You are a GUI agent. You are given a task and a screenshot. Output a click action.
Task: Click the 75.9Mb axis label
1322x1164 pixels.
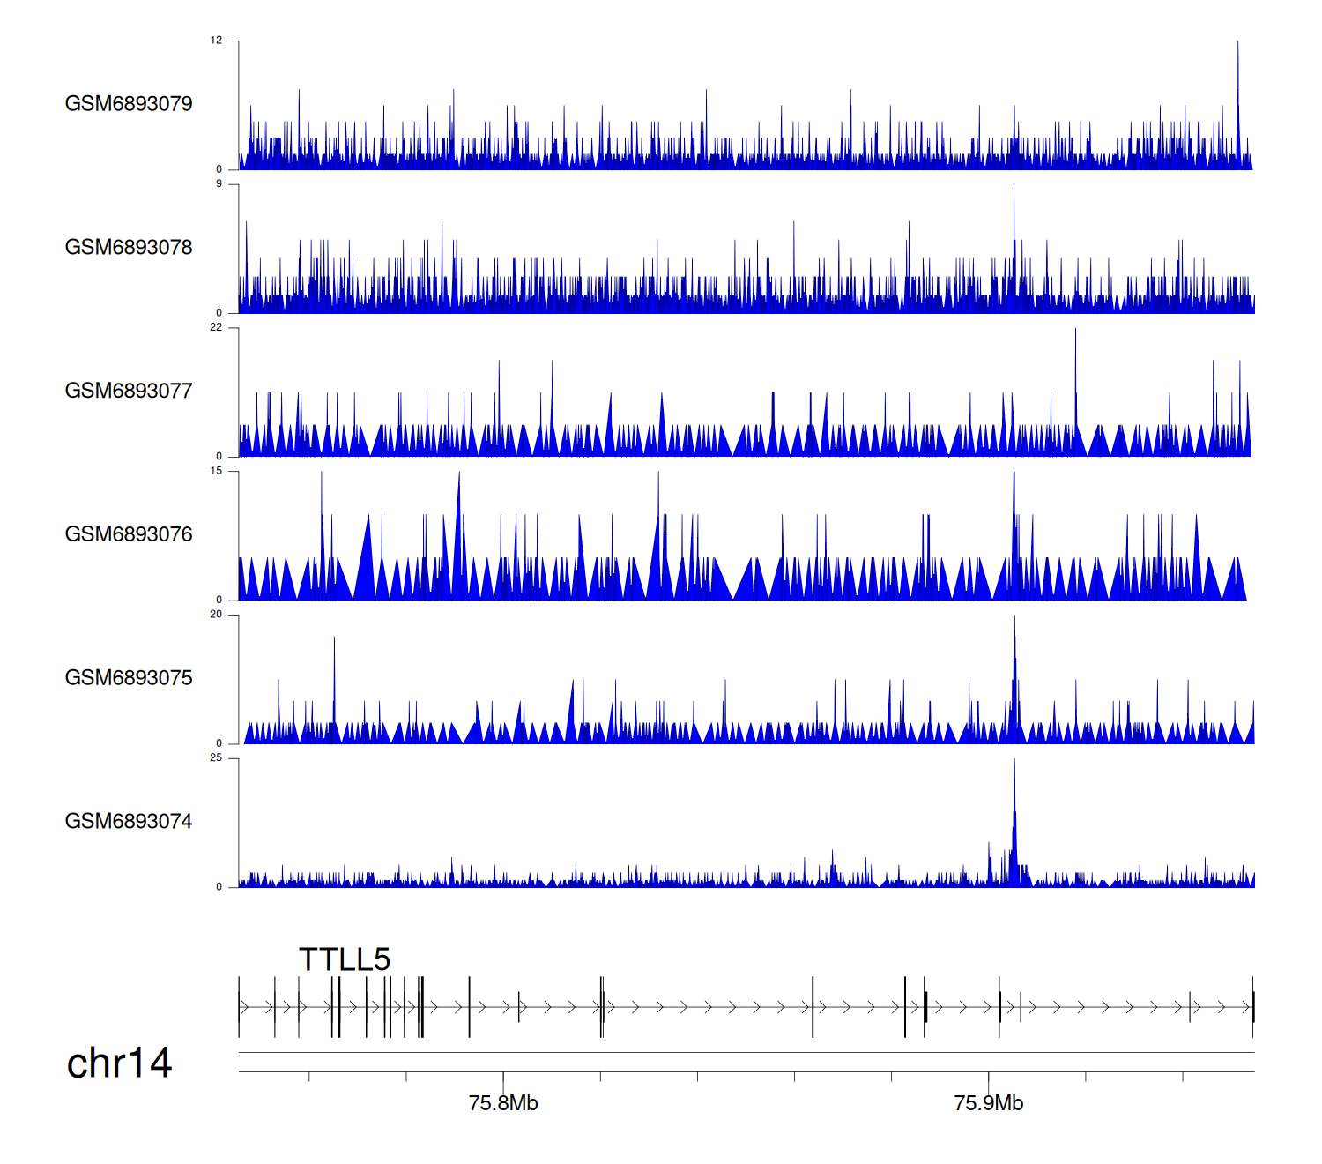[x=988, y=1103]
